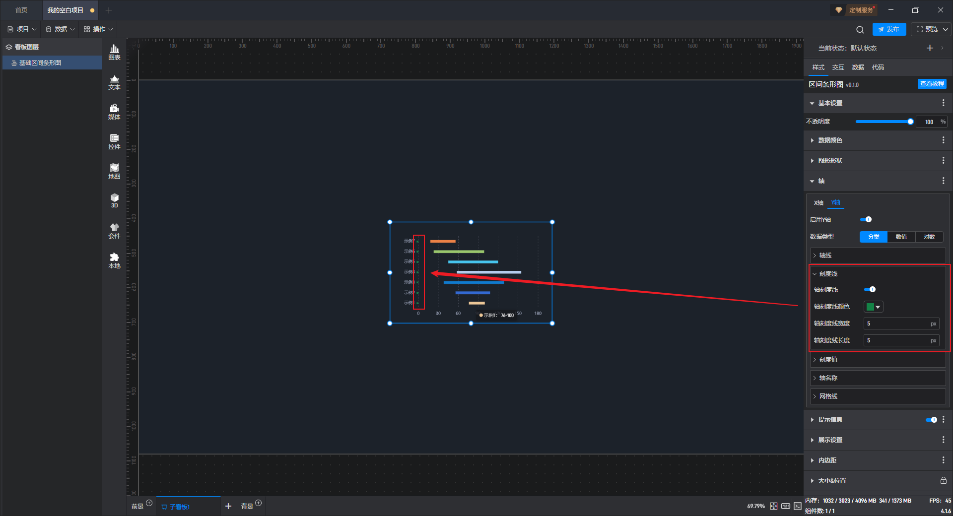Add a new sub-board with plus

click(x=228, y=506)
